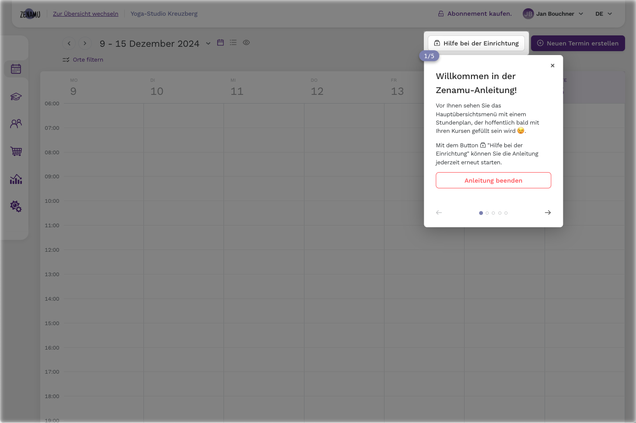Close the Zenamu tutorial popup
636x423 pixels.
point(552,66)
